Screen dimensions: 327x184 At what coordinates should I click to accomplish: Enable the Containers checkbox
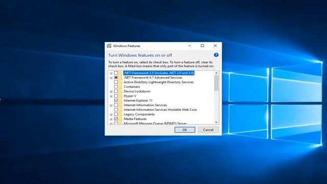coord(116,87)
